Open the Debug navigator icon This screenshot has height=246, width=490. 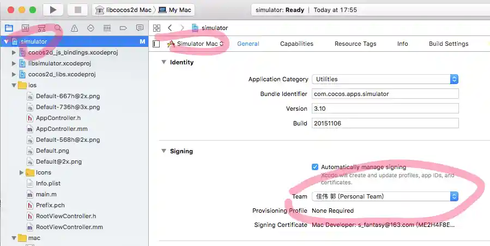point(107,28)
